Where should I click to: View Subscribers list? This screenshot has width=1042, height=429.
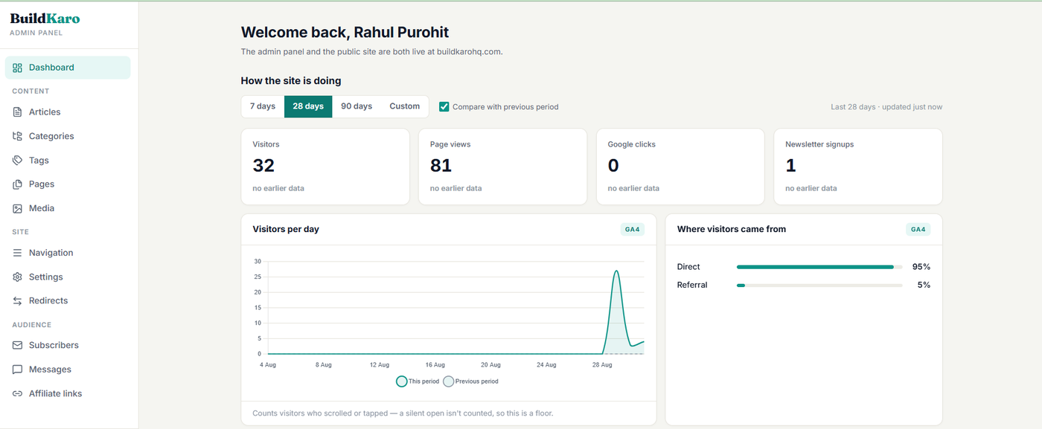click(x=68, y=346)
